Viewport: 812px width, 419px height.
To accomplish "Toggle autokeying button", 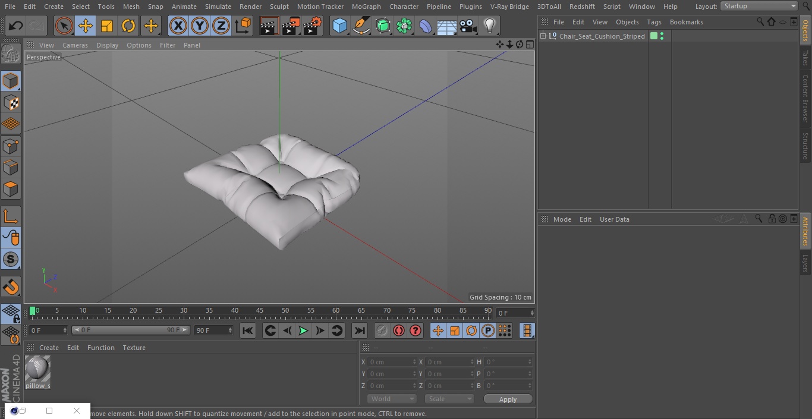I will 399,330.
